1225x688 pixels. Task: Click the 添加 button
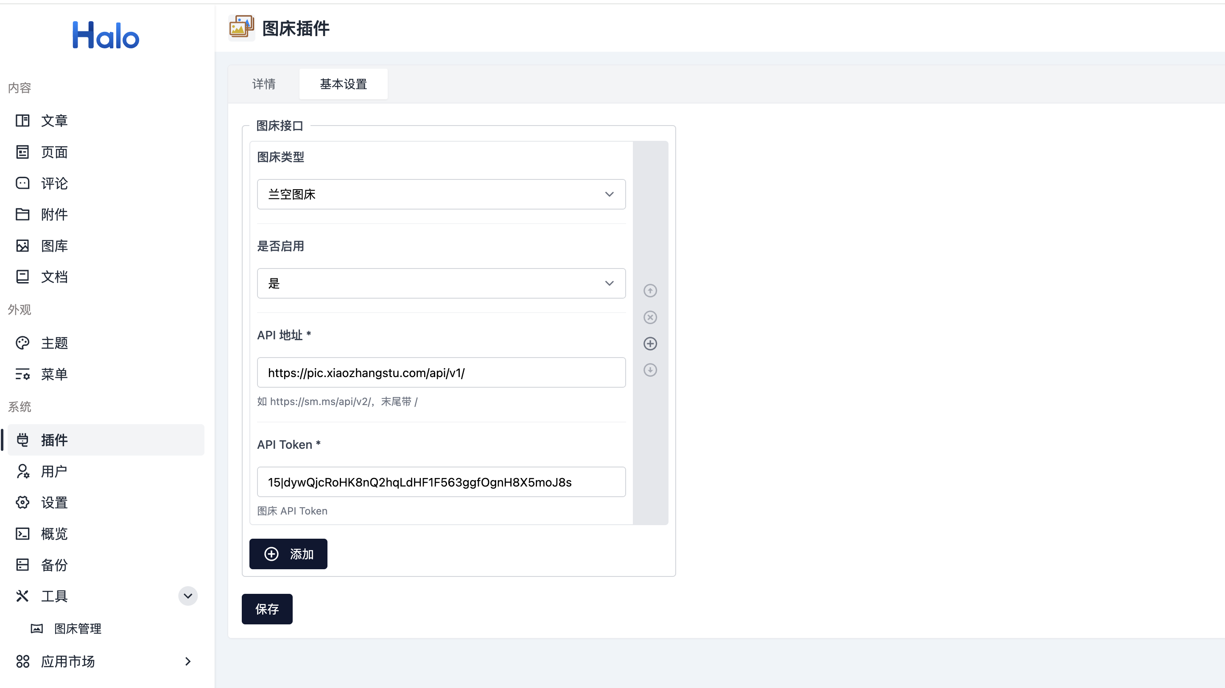(x=288, y=554)
